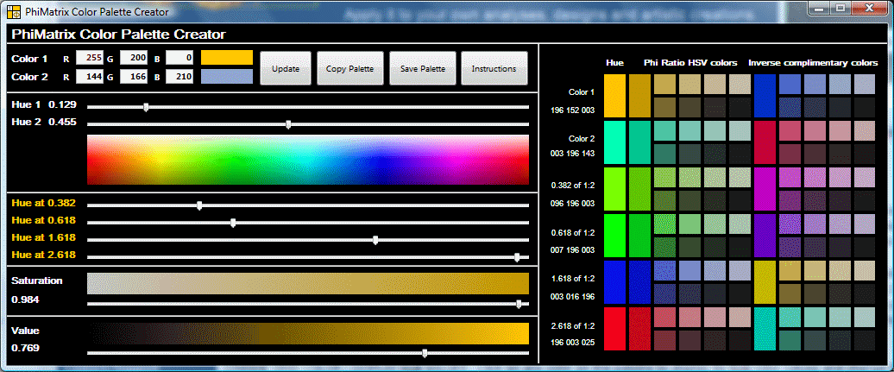This screenshot has height=372, width=894.
Task: Click the Saturation slider handle
Action: pos(519,304)
